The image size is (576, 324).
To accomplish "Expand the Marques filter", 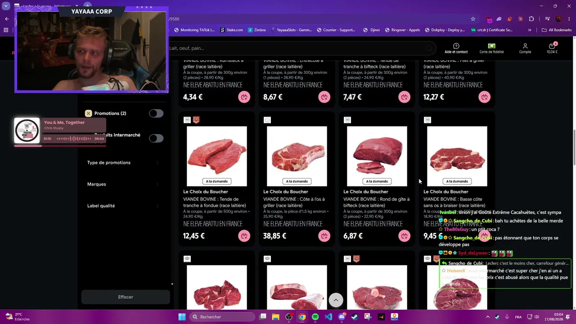I will pos(122,184).
